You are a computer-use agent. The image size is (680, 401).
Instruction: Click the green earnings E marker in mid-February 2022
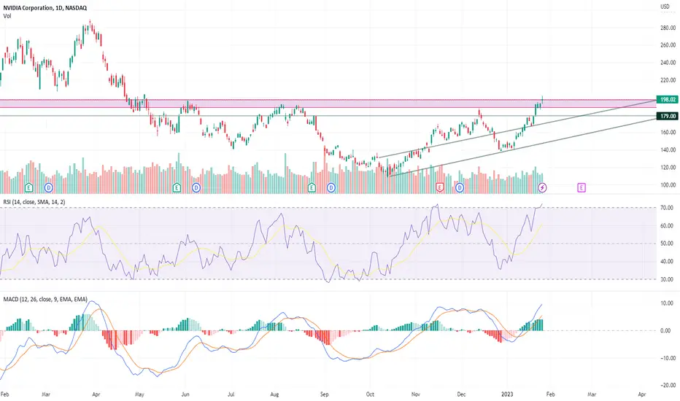[x=28, y=187]
